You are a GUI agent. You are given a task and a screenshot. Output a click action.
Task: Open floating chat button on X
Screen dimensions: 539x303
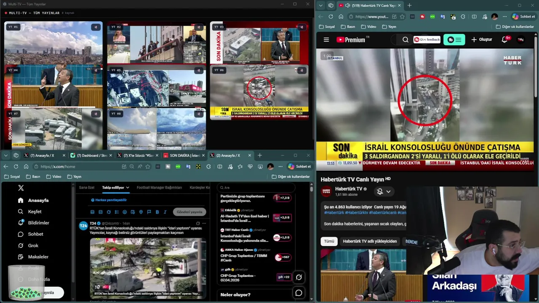(299, 293)
